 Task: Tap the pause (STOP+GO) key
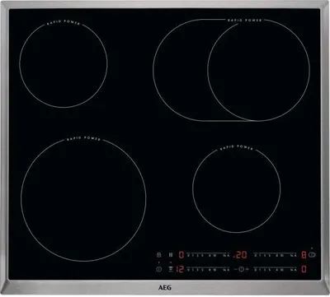coord(171,255)
